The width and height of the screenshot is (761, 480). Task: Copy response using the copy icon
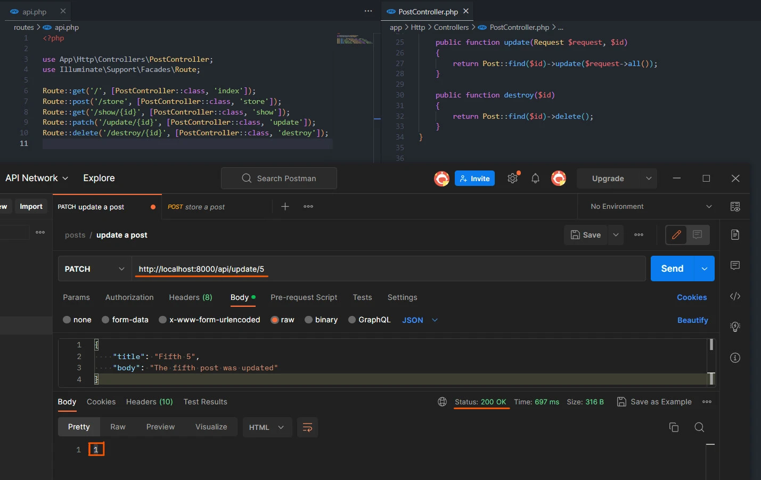click(674, 427)
